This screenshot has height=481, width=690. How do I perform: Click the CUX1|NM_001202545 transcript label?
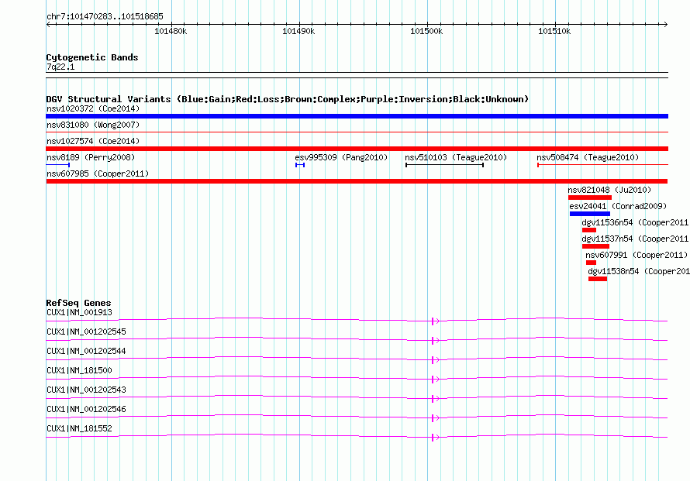pos(86,332)
